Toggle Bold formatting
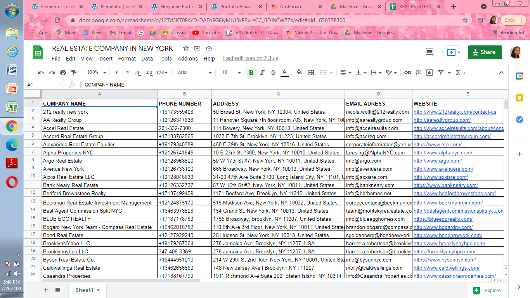 pos(251,73)
